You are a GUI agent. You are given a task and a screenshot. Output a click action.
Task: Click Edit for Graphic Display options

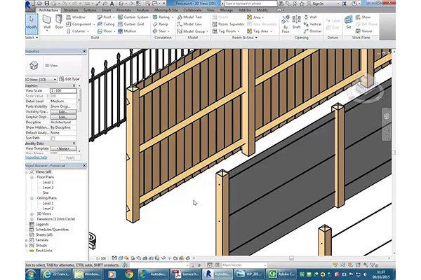pyautogui.click(x=63, y=117)
